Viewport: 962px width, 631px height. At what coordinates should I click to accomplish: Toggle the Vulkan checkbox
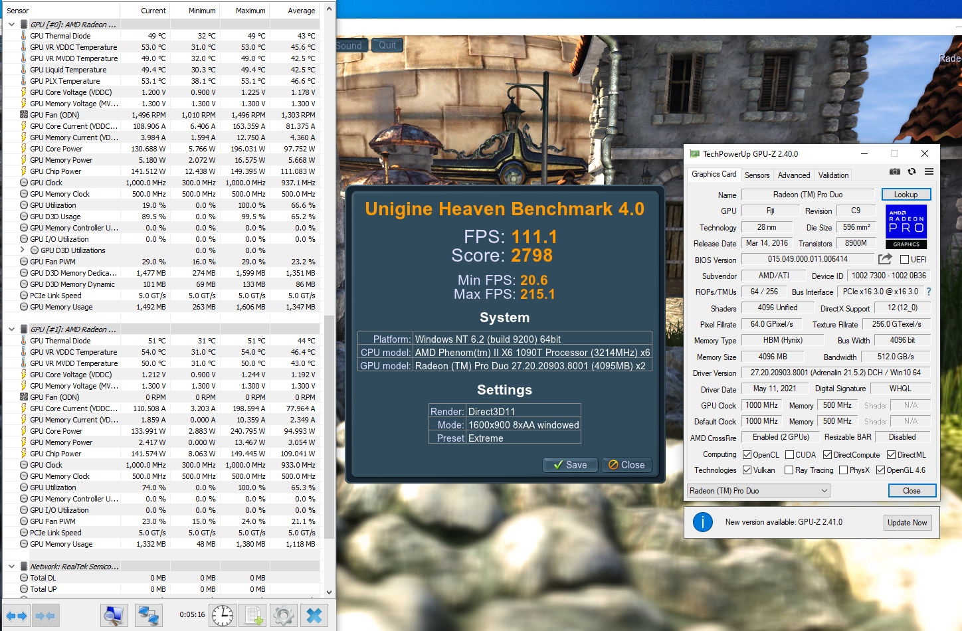pos(747,470)
